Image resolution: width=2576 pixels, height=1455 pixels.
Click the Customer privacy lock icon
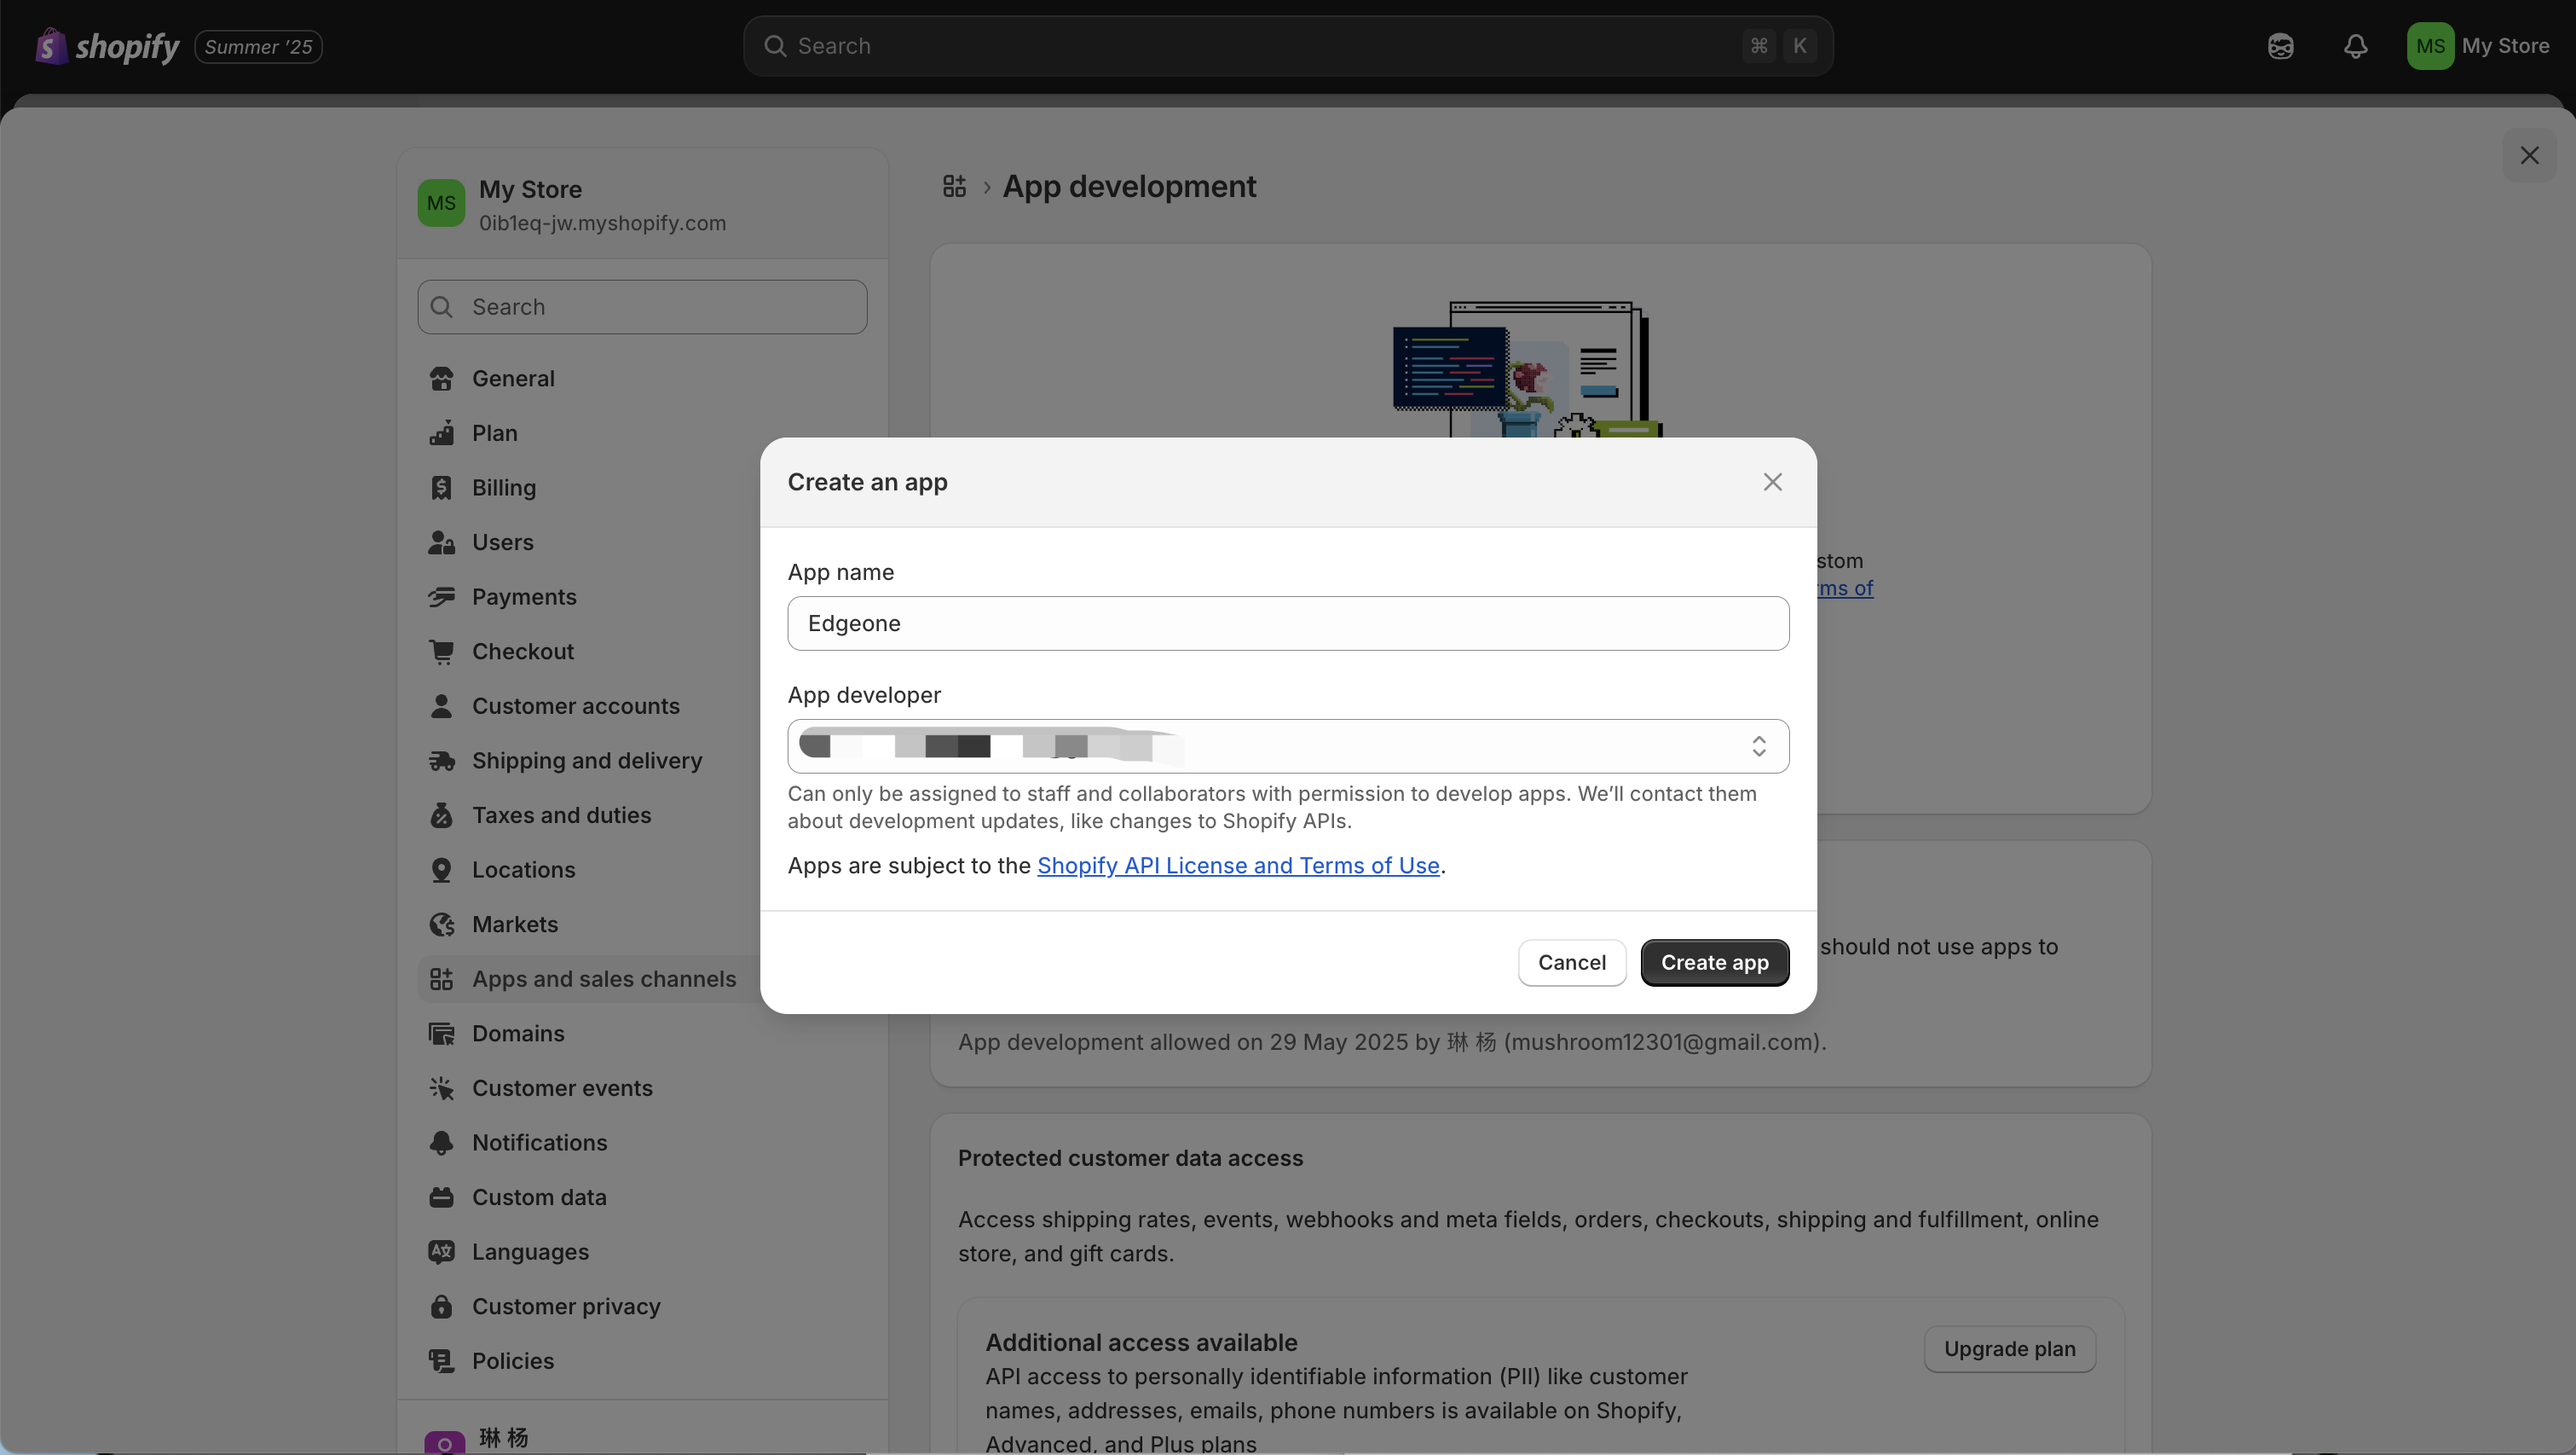[441, 1306]
